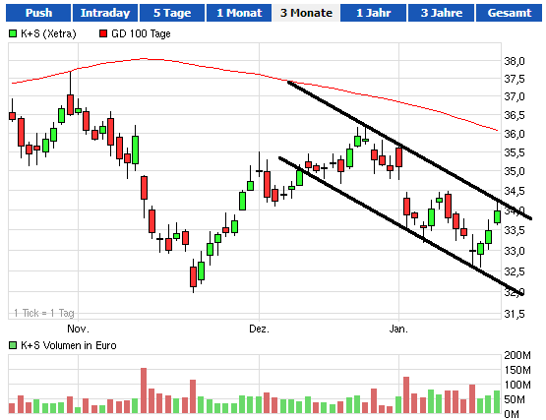This screenshot has height=420, width=546.
Task: Click the 33,5 price axis label
Action: click(515, 230)
